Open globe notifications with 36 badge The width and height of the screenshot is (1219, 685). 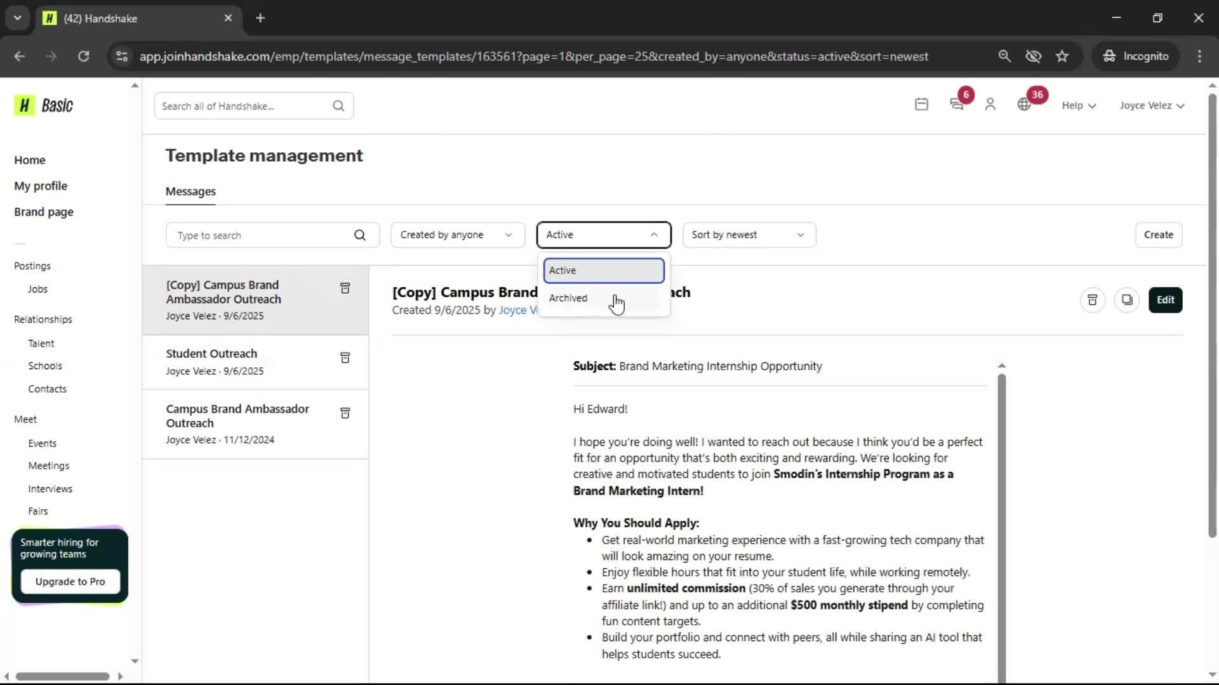1023,105
